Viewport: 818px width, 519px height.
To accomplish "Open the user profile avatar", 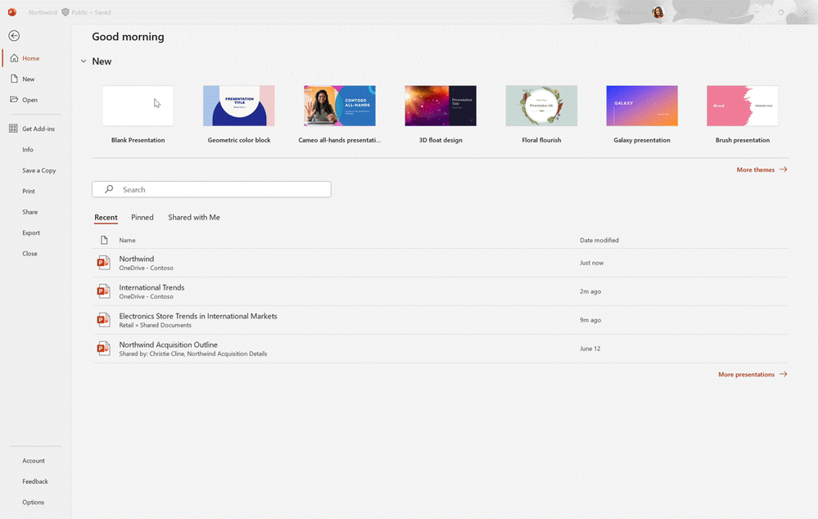I will tap(658, 12).
